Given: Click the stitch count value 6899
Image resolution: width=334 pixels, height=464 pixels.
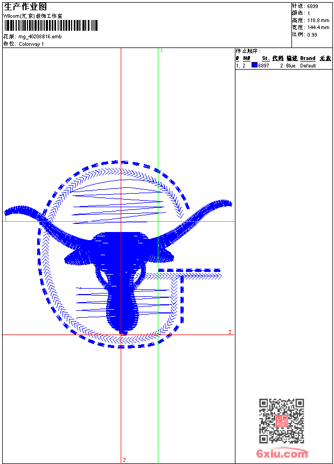Looking at the screenshot, I should (312, 6).
